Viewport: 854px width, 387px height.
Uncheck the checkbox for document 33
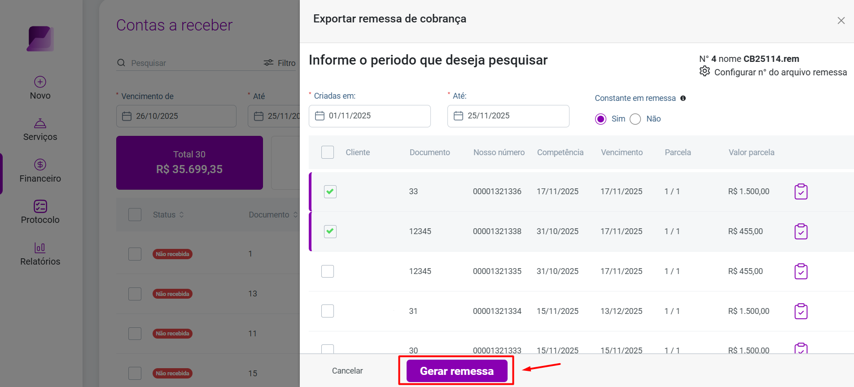(330, 191)
